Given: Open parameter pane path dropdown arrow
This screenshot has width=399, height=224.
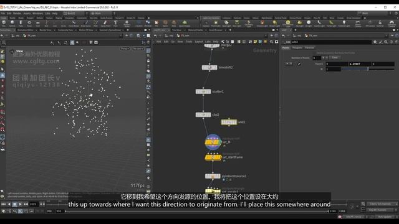Looking at the screenshot, I should [x=387, y=36].
